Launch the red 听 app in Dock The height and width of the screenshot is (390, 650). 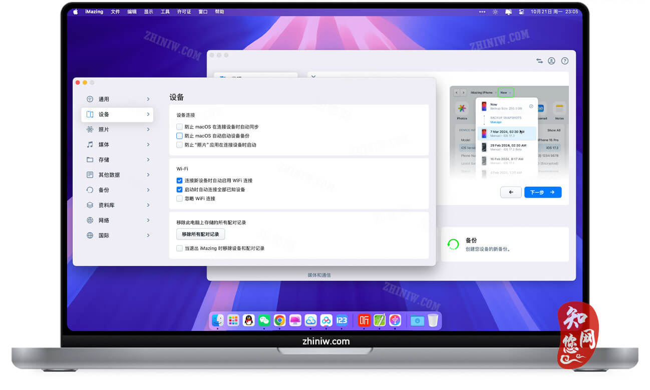pos(364,320)
